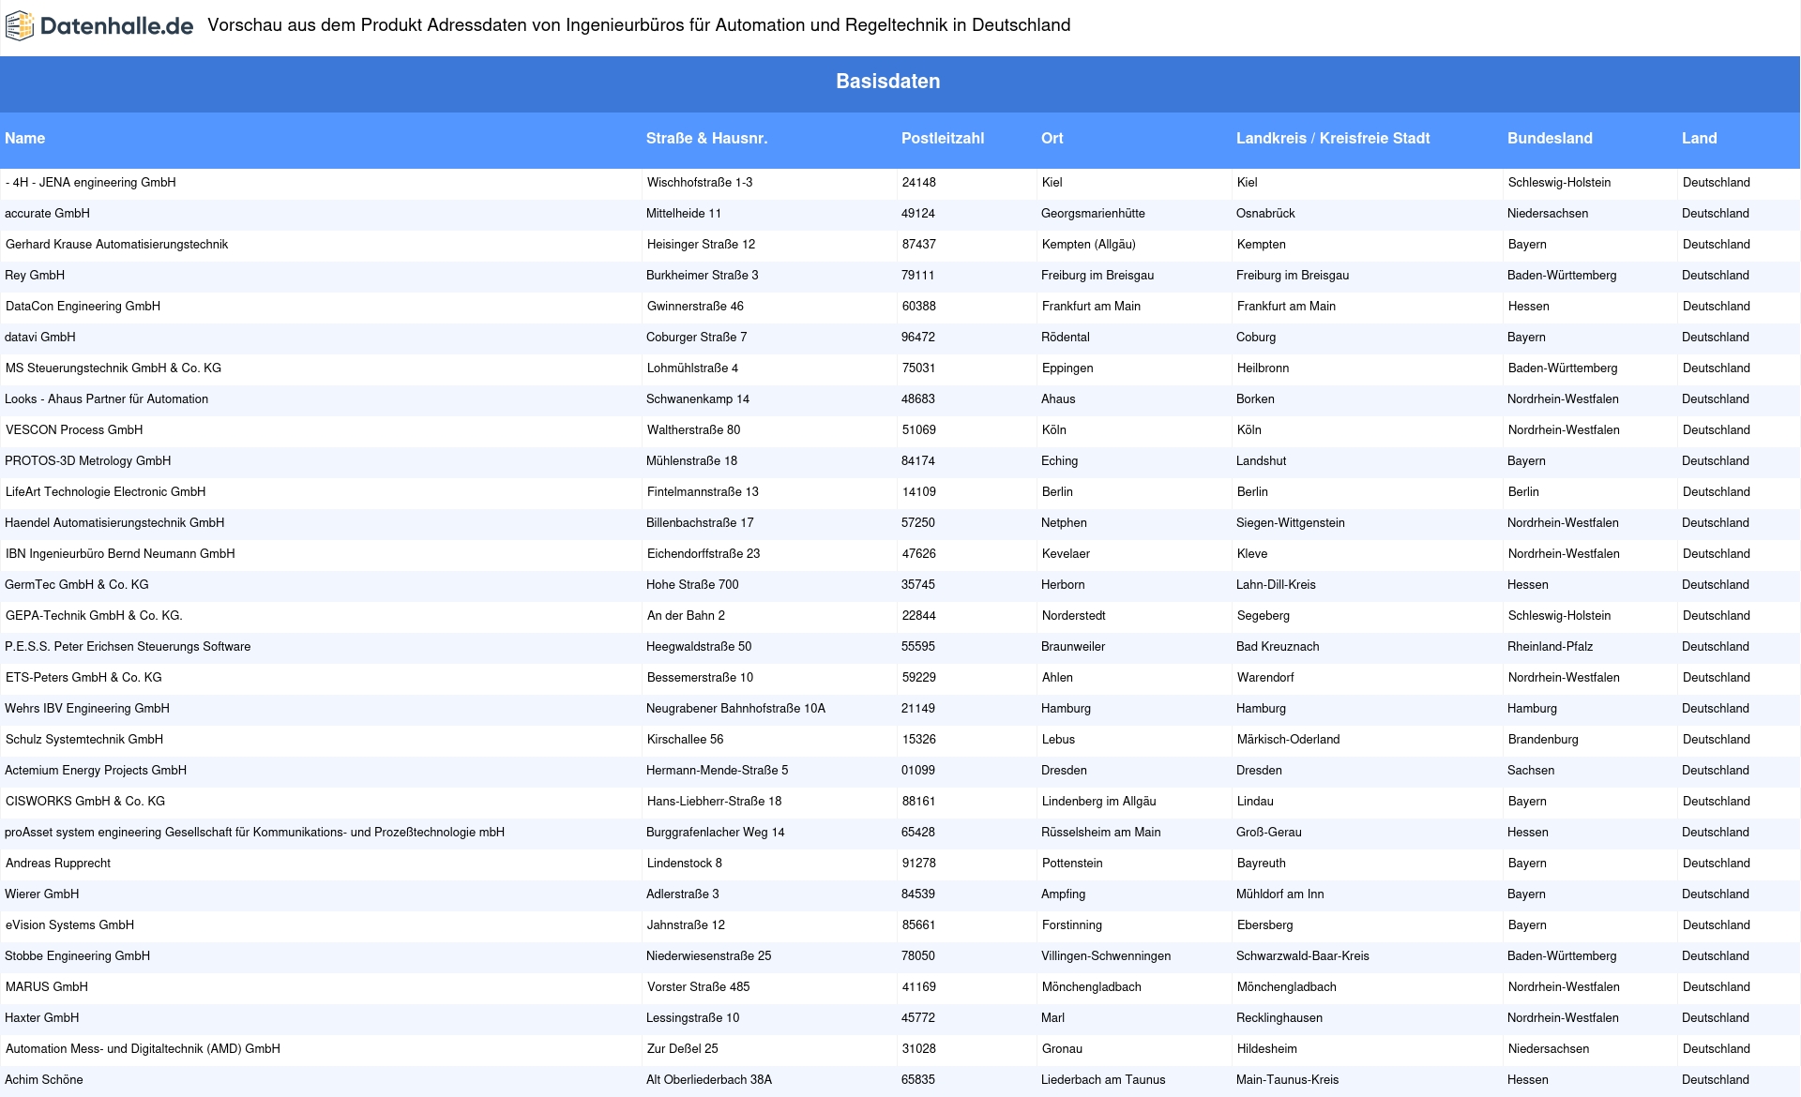The height and width of the screenshot is (1097, 1801).
Task: Select 'CISWORKS GmbH & Co. KG' cell
Action: 85,802
